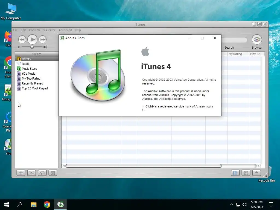Click the eject disc button
The width and height of the screenshot is (280, 210).
[256, 173]
